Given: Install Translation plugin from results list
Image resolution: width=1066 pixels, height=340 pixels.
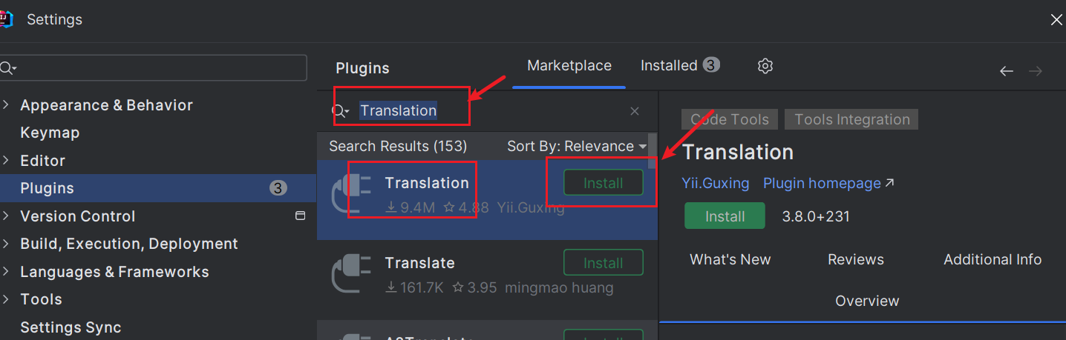Looking at the screenshot, I should tap(604, 183).
